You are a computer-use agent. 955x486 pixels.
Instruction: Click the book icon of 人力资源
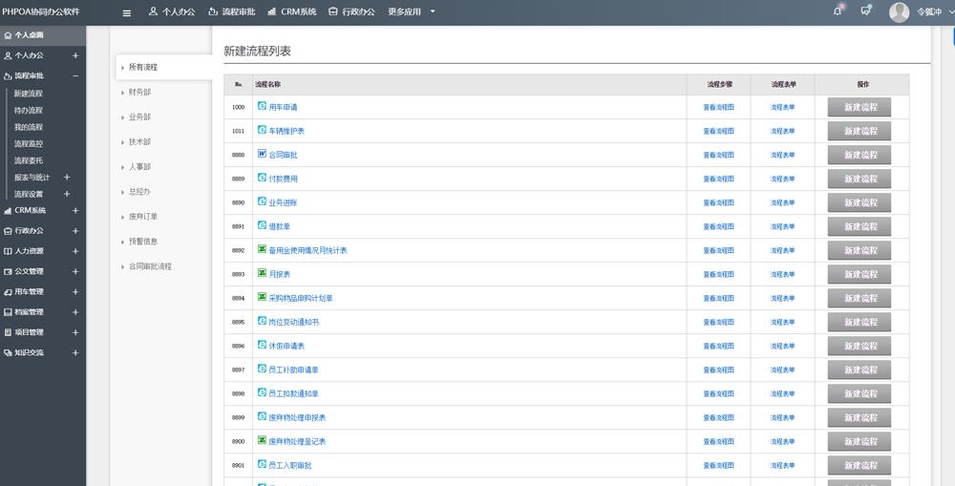point(8,251)
